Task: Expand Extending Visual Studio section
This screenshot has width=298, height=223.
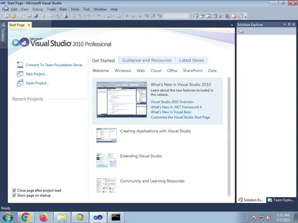Action: pos(141,156)
